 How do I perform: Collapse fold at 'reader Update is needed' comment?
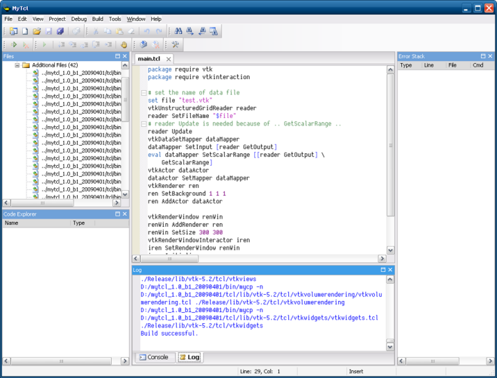[143, 123]
